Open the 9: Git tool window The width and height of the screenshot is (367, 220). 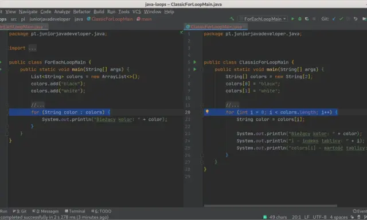pos(19,211)
